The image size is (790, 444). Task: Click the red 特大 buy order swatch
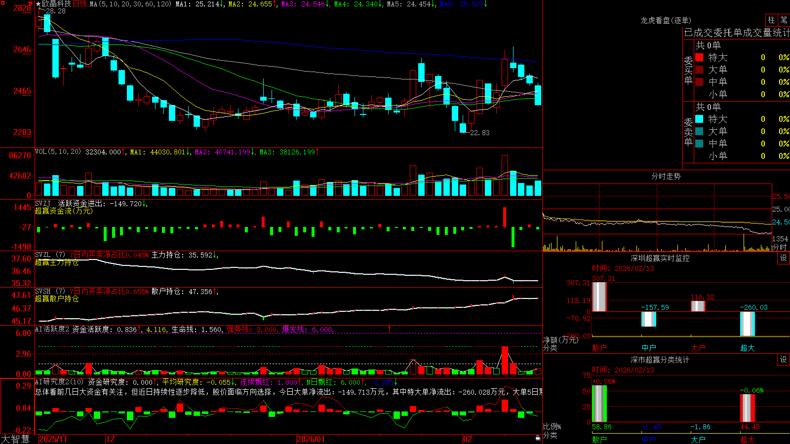pos(699,57)
